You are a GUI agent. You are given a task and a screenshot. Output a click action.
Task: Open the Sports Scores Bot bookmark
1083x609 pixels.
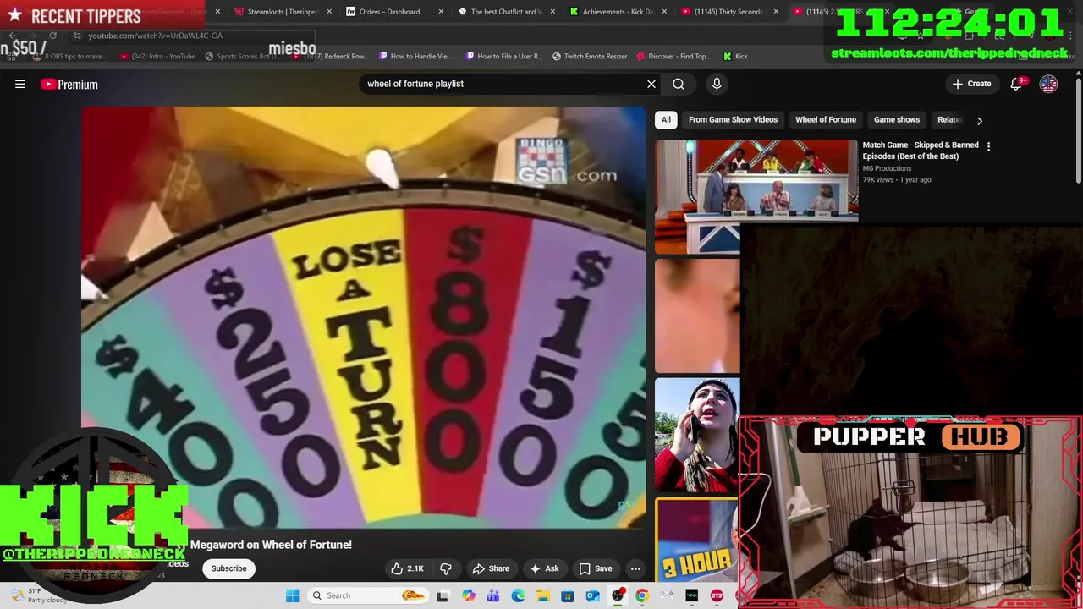pyautogui.click(x=243, y=56)
